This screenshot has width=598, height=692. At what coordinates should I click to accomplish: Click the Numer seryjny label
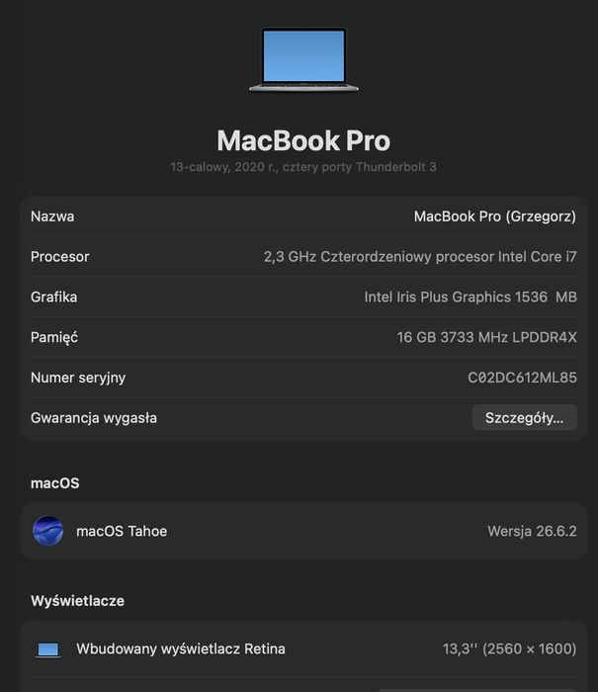78,378
